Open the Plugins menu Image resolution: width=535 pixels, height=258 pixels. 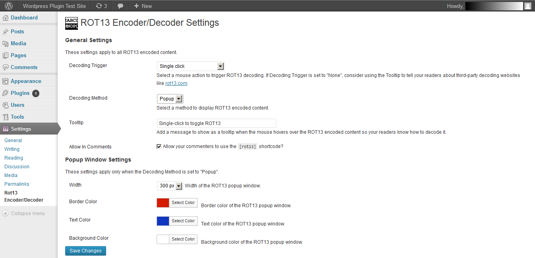point(20,93)
